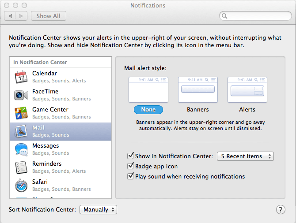Choose the Alerts style label

[x=247, y=110]
